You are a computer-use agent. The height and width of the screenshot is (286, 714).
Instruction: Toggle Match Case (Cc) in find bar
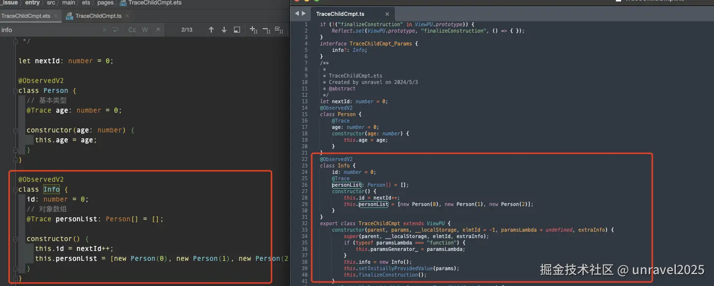pyautogui.click(x=132, y=30)
